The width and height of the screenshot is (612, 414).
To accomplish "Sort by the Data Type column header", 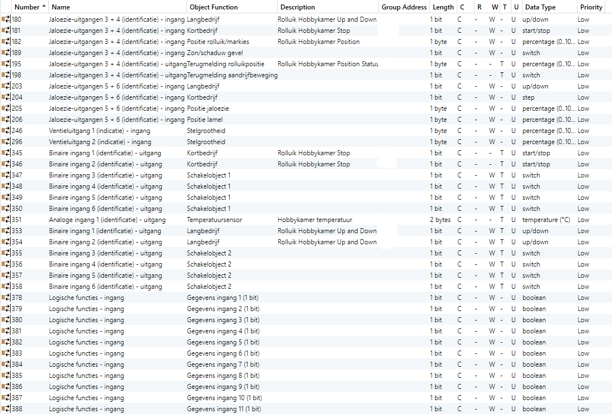I will point(549,7).
